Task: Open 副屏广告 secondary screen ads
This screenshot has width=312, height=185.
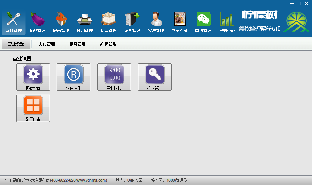Action: point(33,108)
